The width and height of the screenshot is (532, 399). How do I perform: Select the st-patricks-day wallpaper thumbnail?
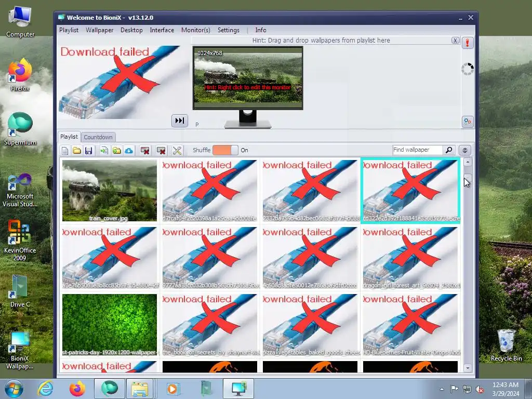pos(110,325)
